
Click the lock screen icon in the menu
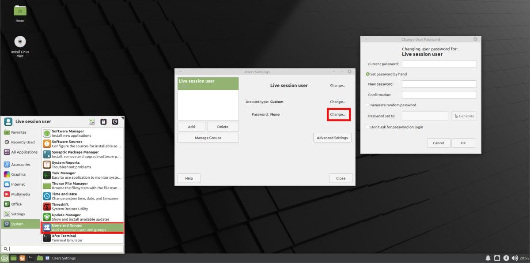coord(103,121)
